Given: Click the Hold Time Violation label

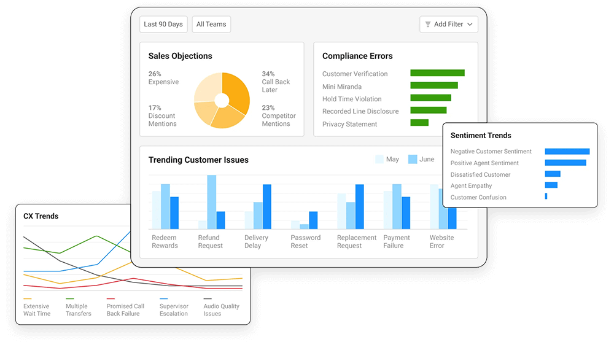Looking at the screenshot, I should pos(352,99).
